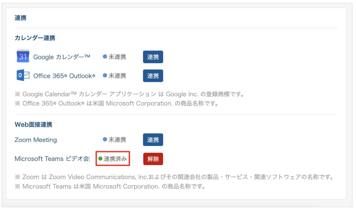Click the Google Calendar trademark note
356x211 pixels.
(x=130, y=94)
